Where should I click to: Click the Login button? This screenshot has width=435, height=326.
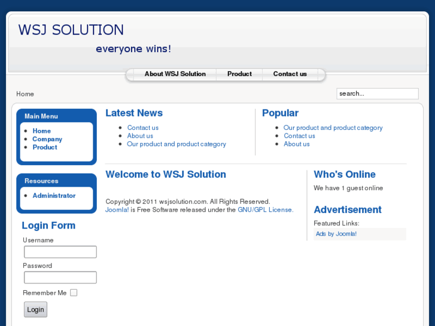coord(35,309)
